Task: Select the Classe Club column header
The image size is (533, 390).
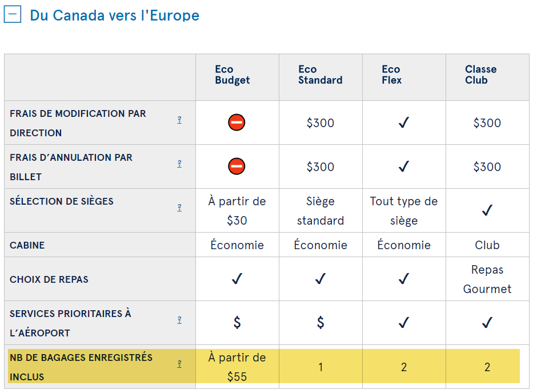Action: click(x=480, y=75)
